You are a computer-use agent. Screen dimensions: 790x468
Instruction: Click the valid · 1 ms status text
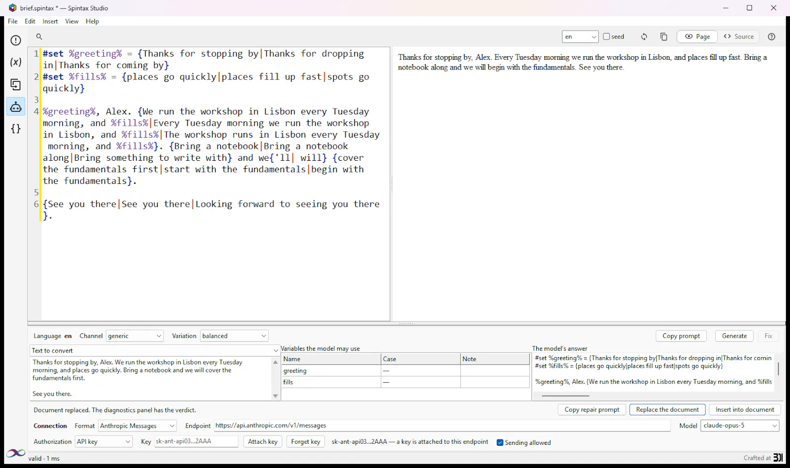[44, 458]
